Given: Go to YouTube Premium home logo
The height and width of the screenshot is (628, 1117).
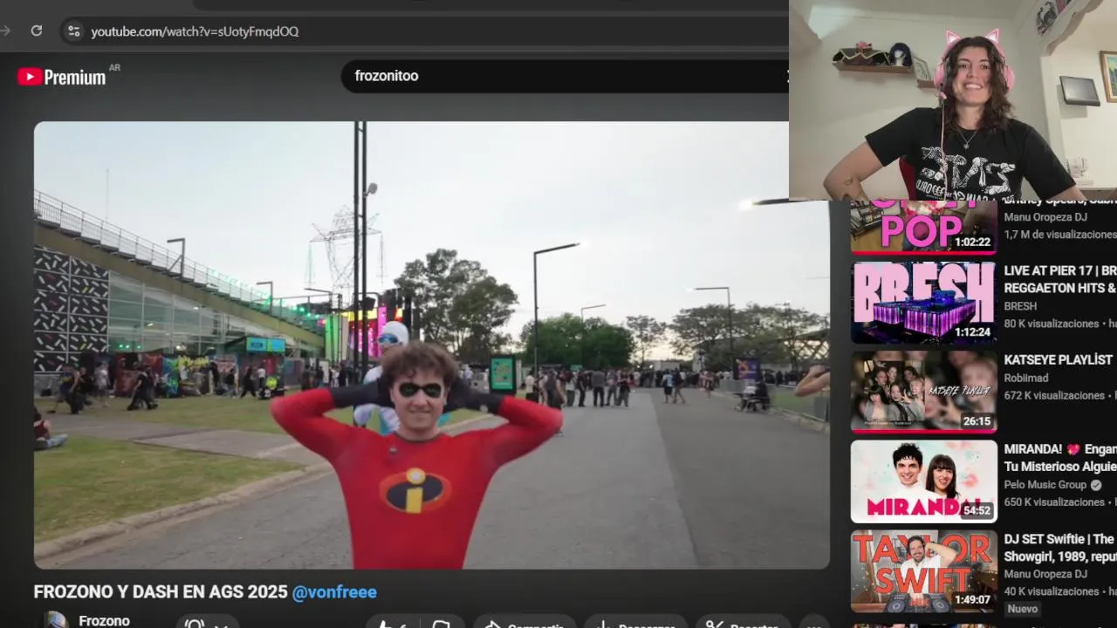Looking at the screenshot, I should [62, 77].
